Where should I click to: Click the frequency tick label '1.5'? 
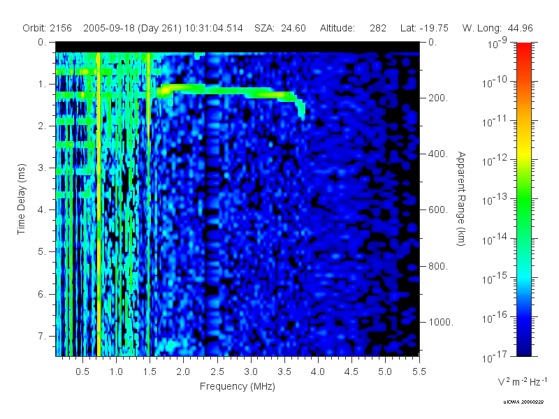(150, 372)
